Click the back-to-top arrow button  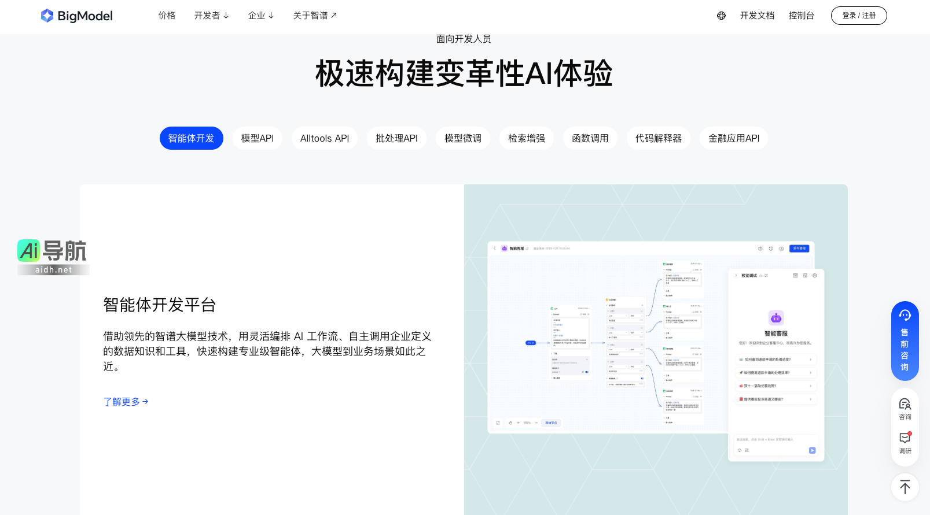click(x=905, y=487)
